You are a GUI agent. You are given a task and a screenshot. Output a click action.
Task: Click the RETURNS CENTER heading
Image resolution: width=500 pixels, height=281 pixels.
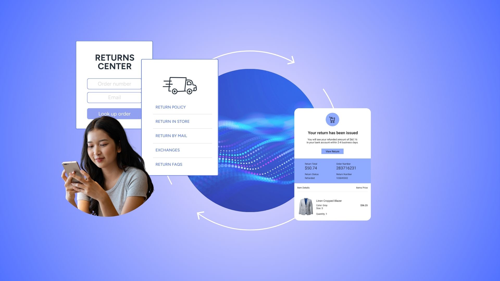[115, 62]
